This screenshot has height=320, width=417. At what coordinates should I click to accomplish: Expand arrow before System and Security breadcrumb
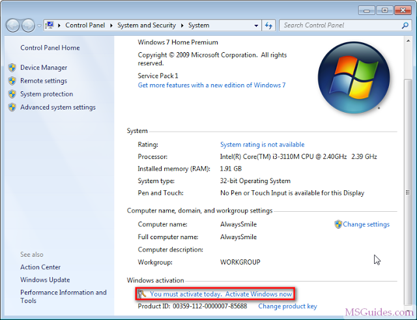(x=111, y=25)
